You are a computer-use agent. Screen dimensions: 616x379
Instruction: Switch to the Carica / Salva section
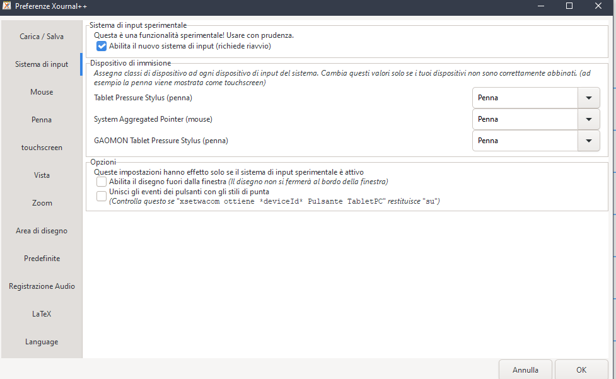click(41, 36)
